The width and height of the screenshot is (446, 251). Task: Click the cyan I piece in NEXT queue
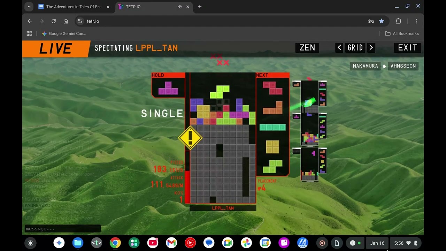(272, 128)
